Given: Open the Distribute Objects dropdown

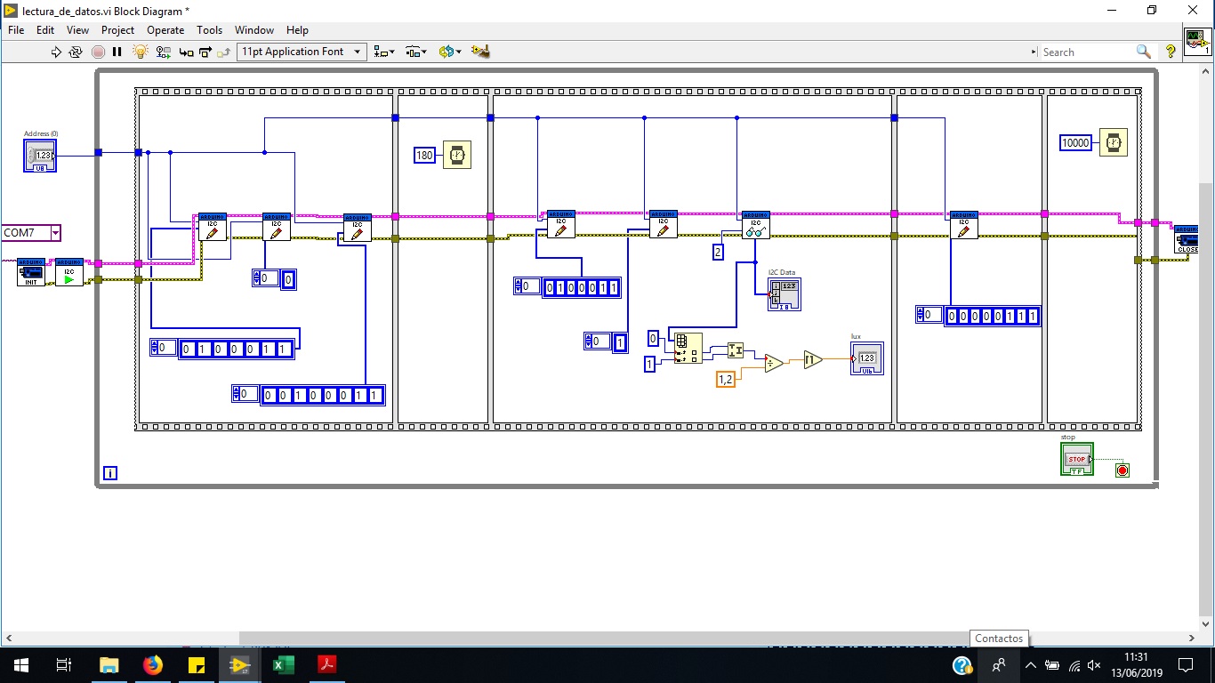Looking at the screenshot, I should [416, 52].
